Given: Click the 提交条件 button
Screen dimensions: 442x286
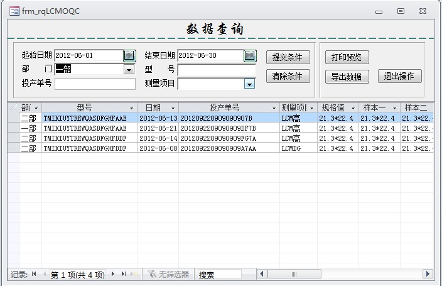Looking at the screenshot, I should click(x=288, y=57).
